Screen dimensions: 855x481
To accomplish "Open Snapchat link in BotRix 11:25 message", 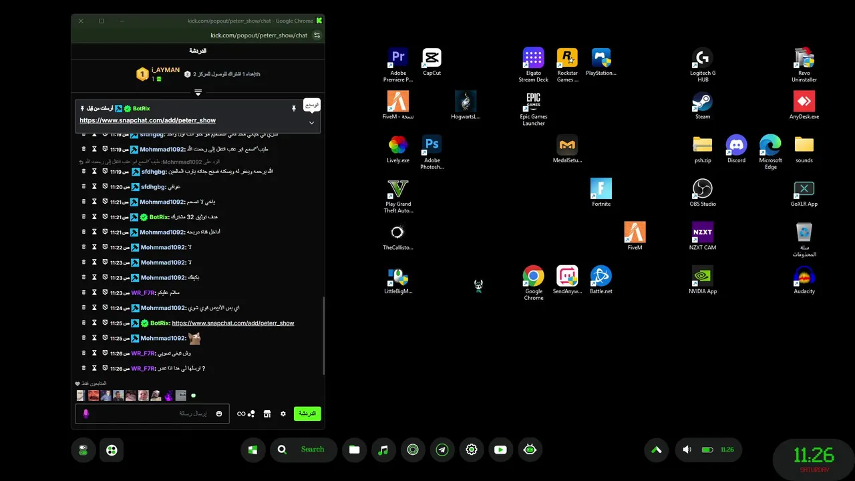I will 233,323.
